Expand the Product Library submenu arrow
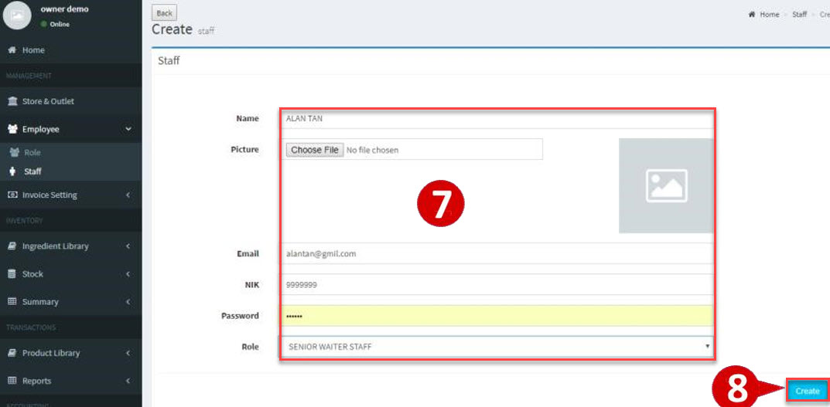 (x=128, y=353)
